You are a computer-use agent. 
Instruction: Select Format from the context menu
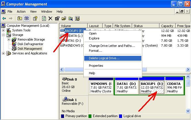pyautogui.click(x=95, y=51)
